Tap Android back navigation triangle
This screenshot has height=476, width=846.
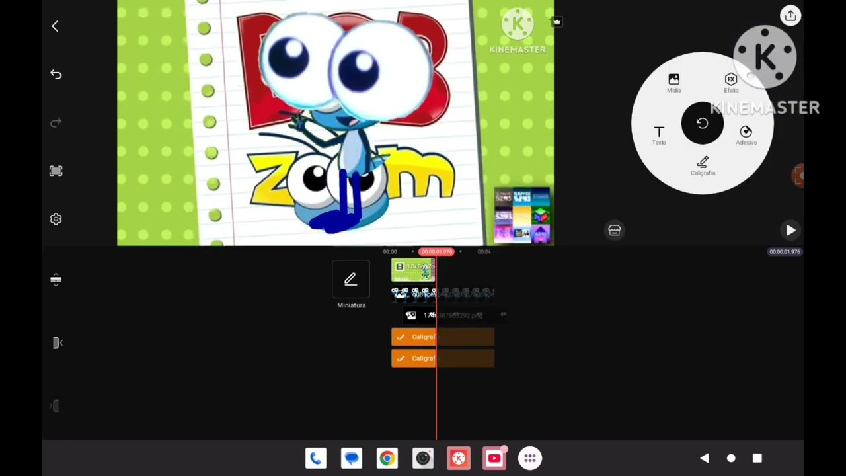coord(705,458)
